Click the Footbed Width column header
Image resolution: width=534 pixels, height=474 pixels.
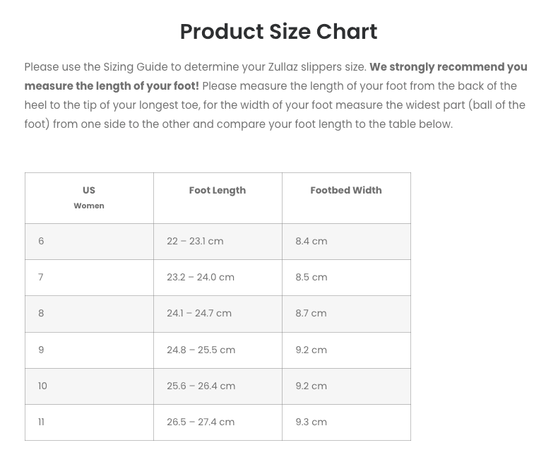[346, 191]
